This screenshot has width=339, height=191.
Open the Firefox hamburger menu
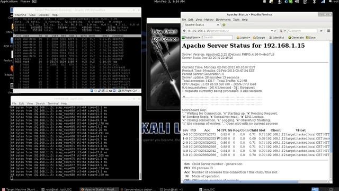328,31
